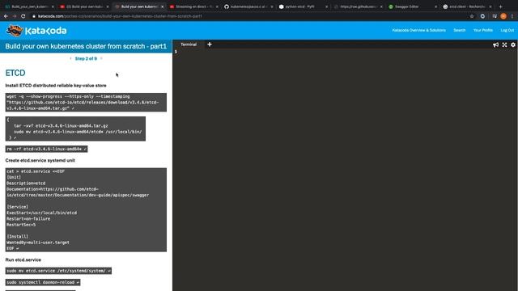Run the tar -xvf etcd extraction command block
The height and width of the screenshot is (291, 518).
point(75,129)
